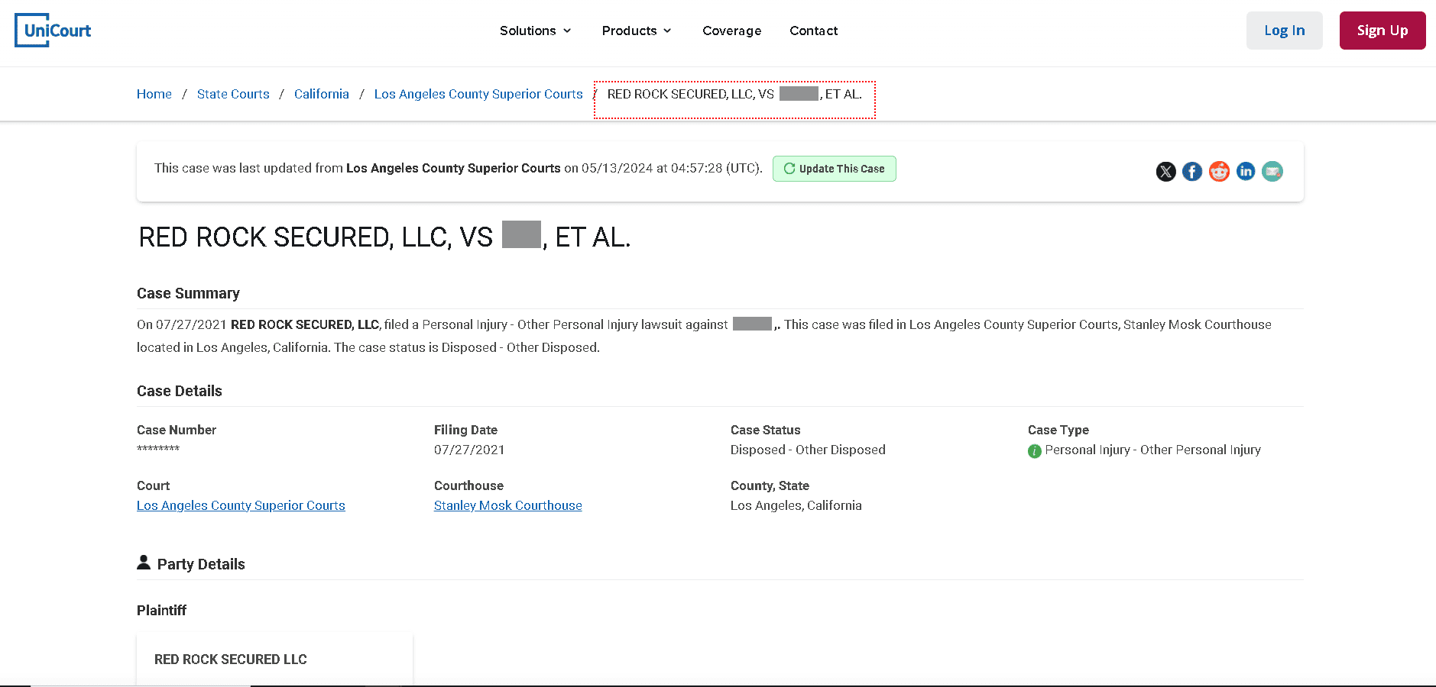Click the UniCourt logo
This screenshot has height=687, width=1436.
pyautogui.click(x=53, y=31)
